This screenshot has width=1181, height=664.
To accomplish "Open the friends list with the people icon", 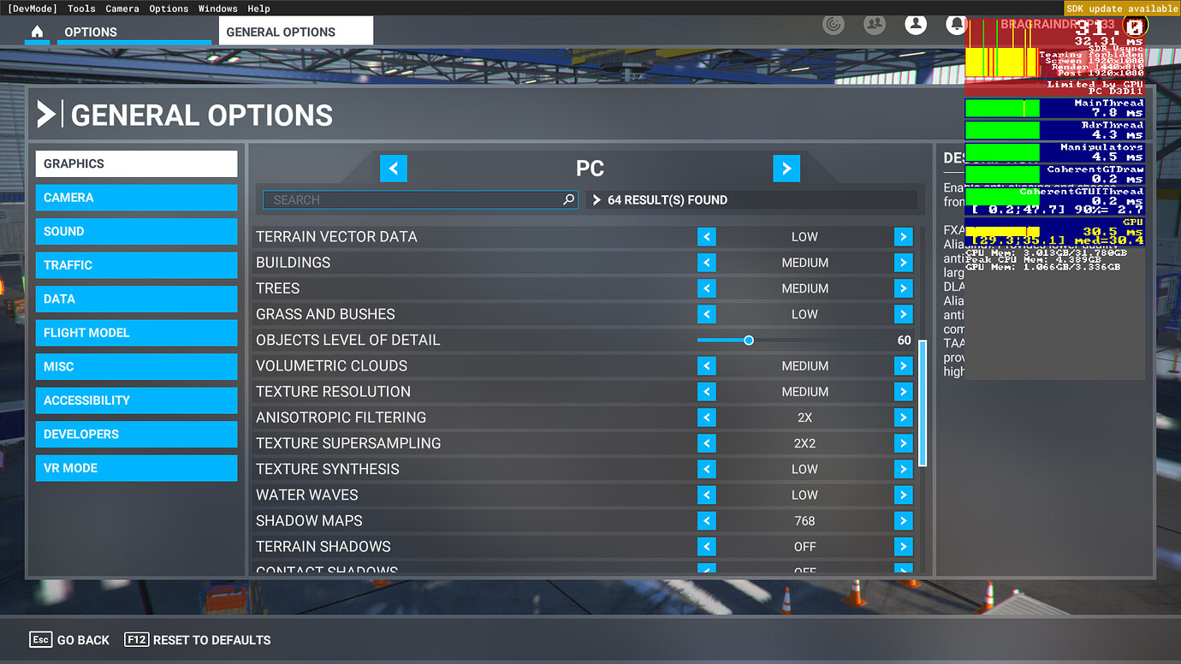I will [874, 25].
